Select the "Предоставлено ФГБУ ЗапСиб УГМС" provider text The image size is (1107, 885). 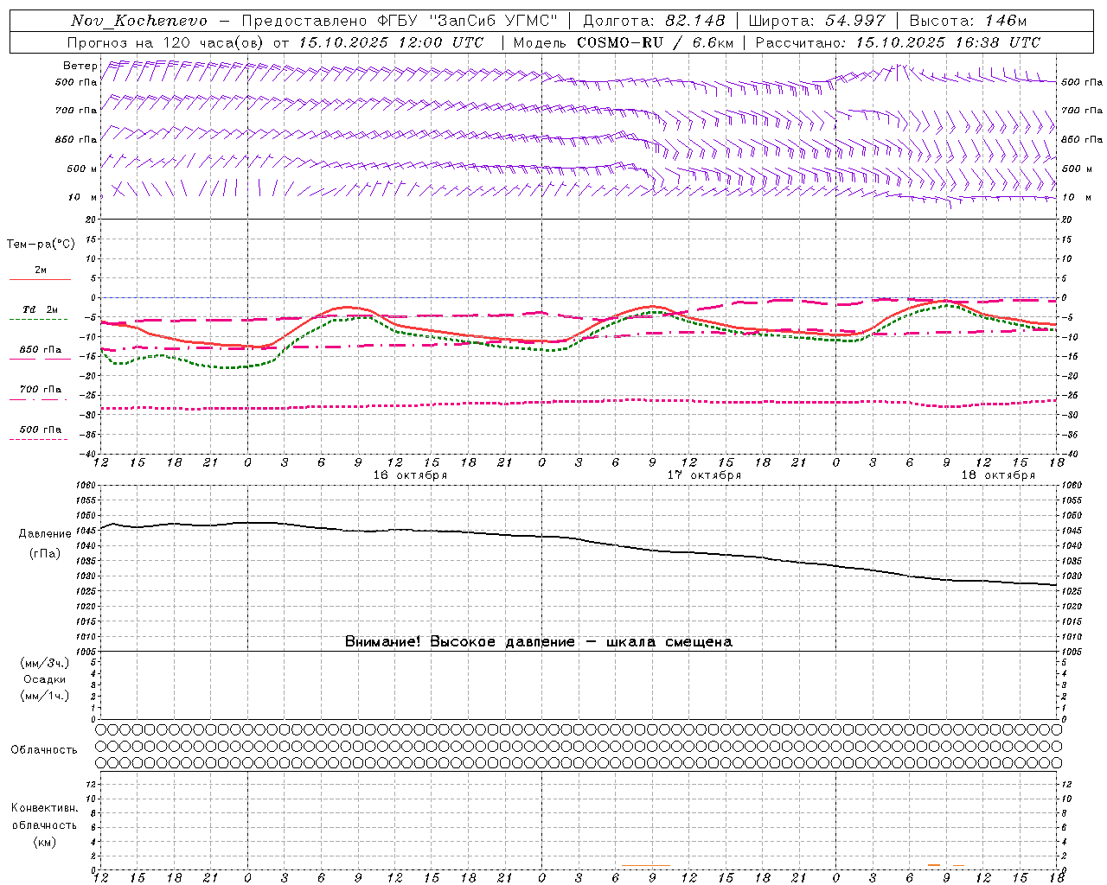tap(400, 21)
